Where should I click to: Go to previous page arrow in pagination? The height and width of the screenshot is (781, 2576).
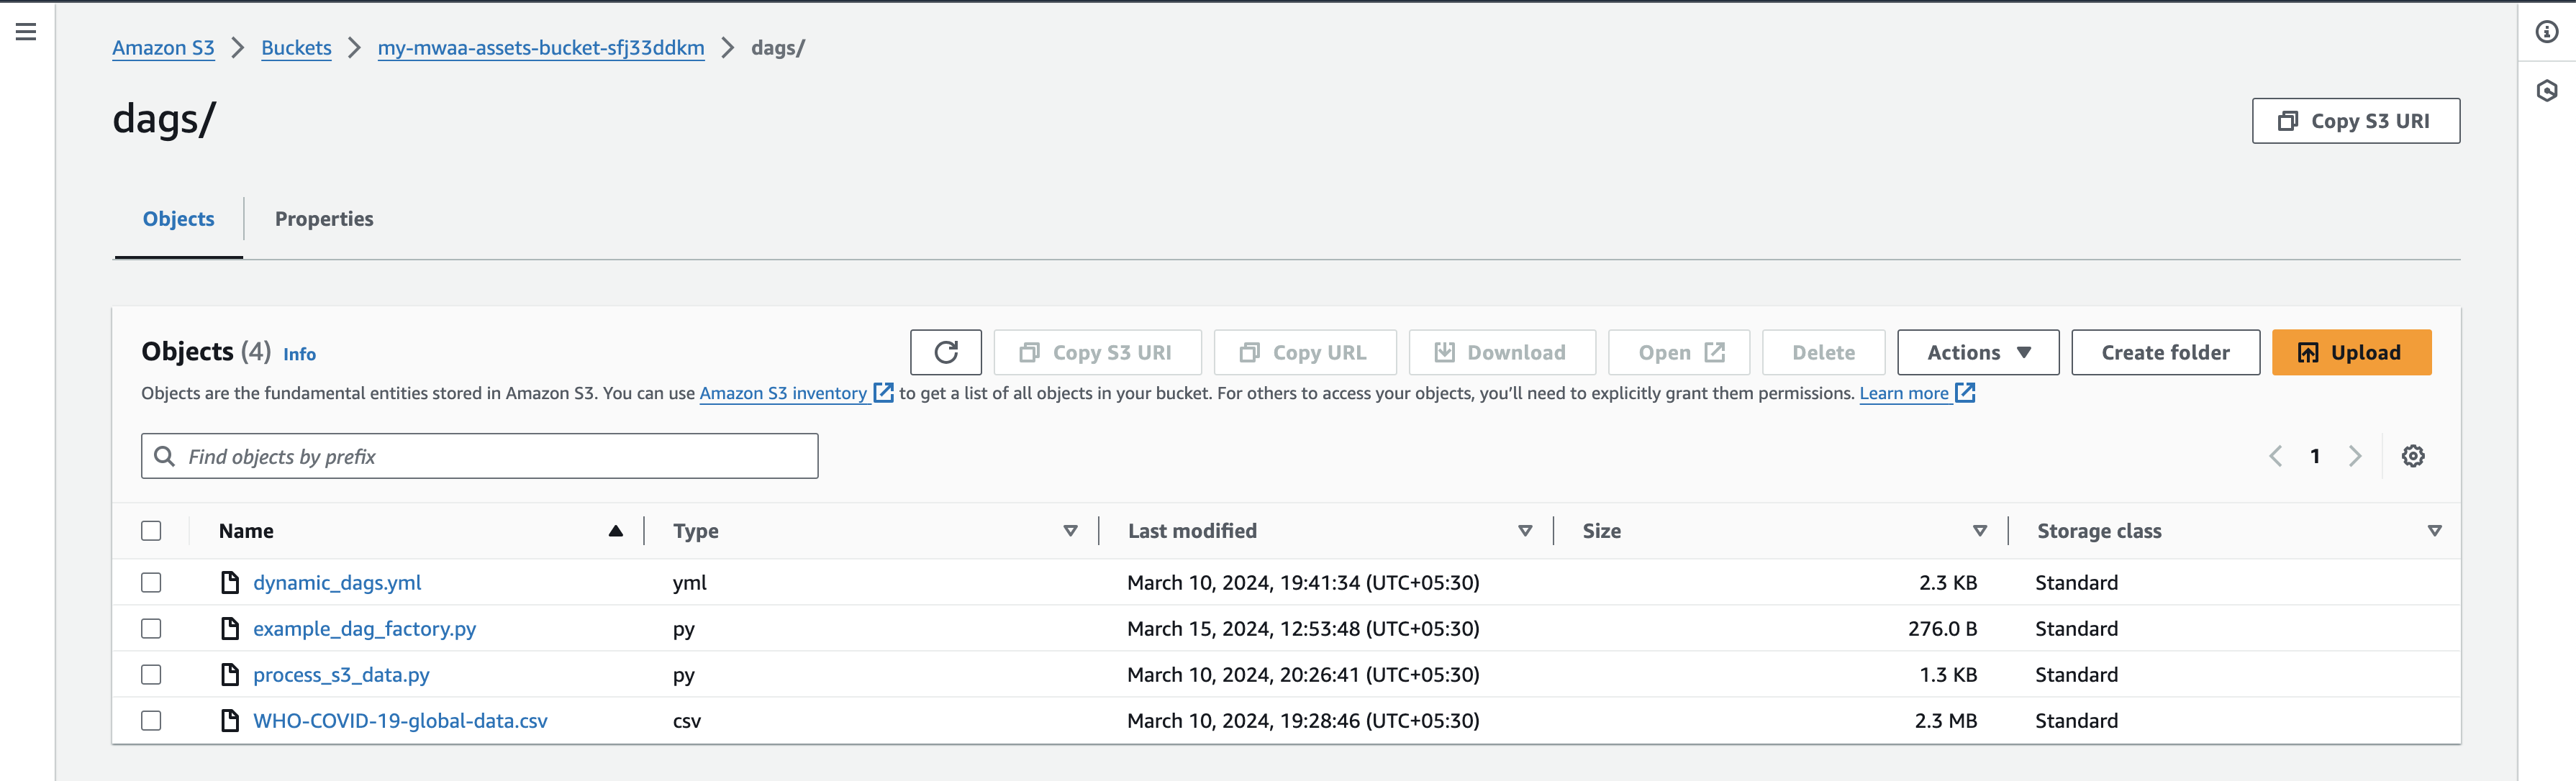click(2275, 456)
